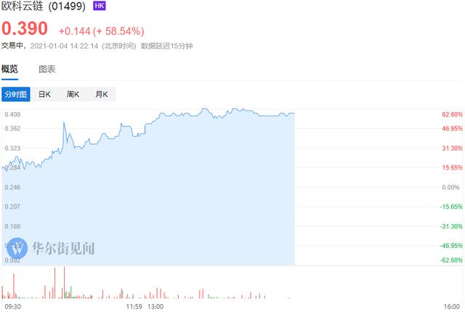This screenshot has width=465, height=312.
Task: Click the 62.60% top percentage label
Action: (x=452, y=115)
